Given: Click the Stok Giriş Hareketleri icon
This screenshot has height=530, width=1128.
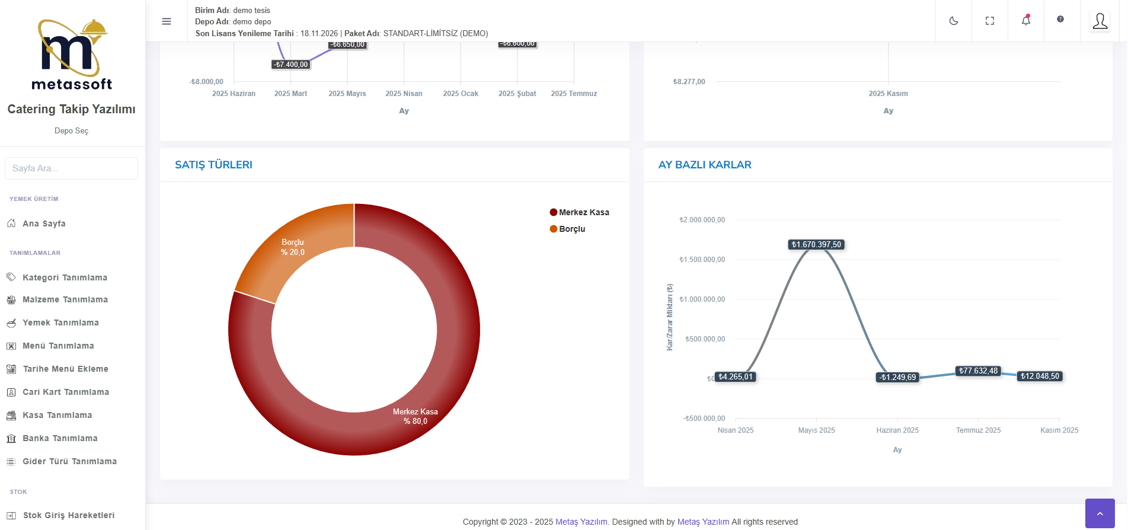Looking at the screenshot, I should 11,516.
